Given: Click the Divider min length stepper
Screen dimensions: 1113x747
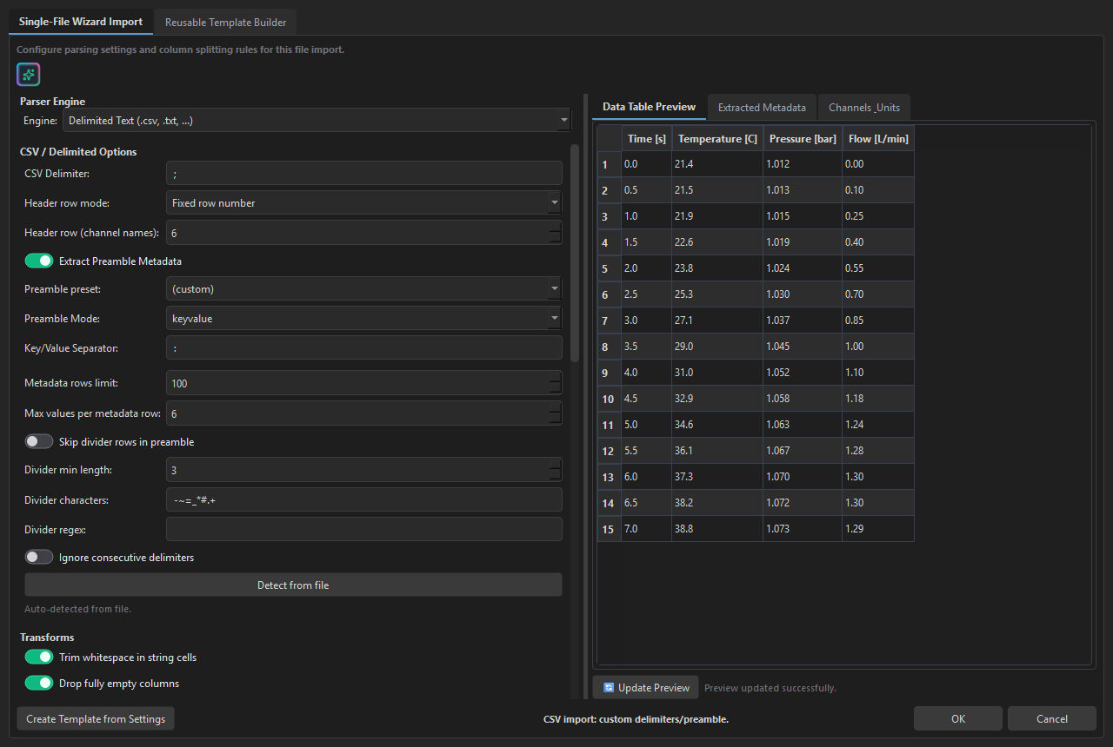Looking at the screenshot, I should tap(555, 470).
